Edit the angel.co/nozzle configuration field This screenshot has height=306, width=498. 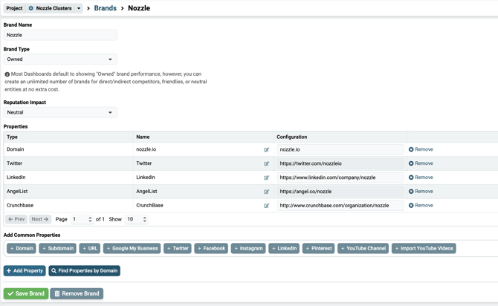coord(340,192)
